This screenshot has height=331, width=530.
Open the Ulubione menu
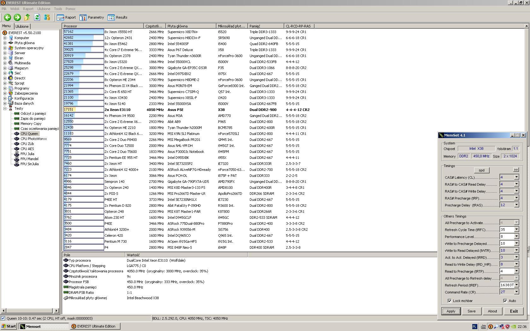(44, 9)
